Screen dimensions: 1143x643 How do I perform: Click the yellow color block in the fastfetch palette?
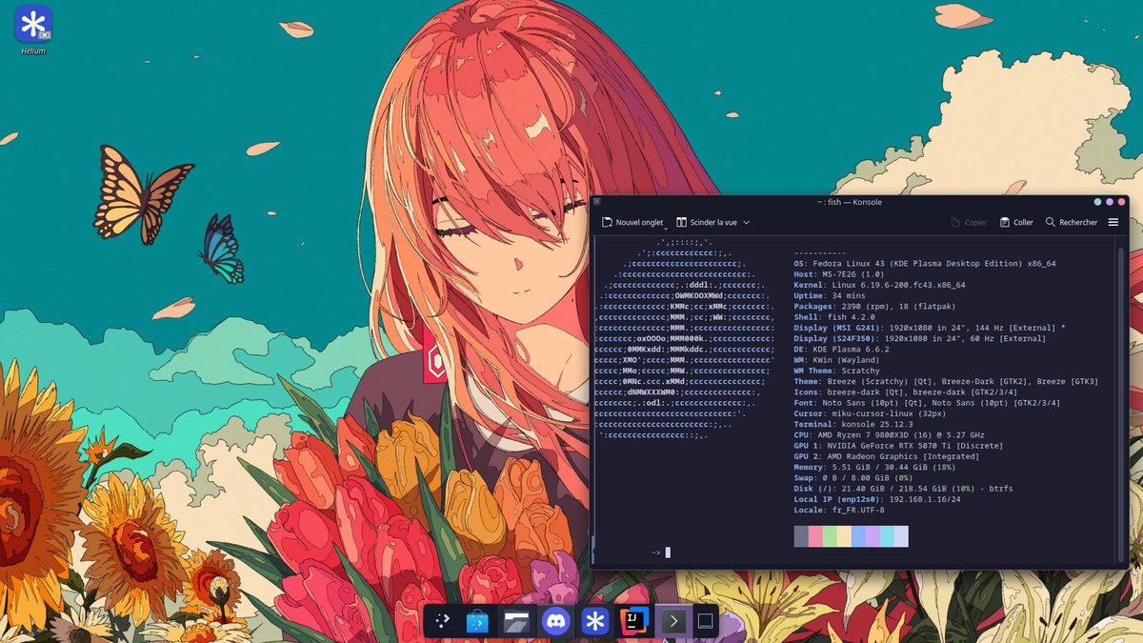point(844,536)
